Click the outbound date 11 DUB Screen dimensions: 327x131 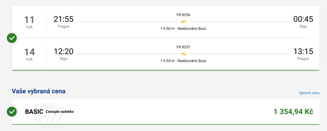point(29,22)
